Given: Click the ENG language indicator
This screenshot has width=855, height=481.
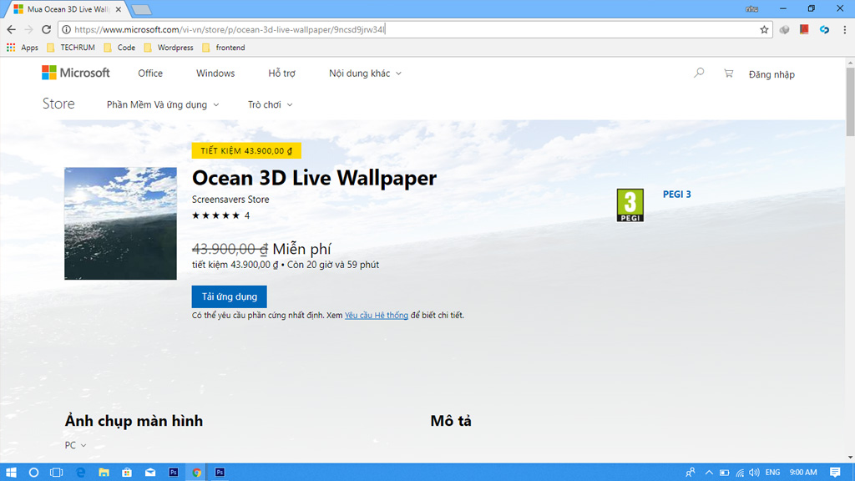Looking at the screenshot, I should (x=772, y=473).
